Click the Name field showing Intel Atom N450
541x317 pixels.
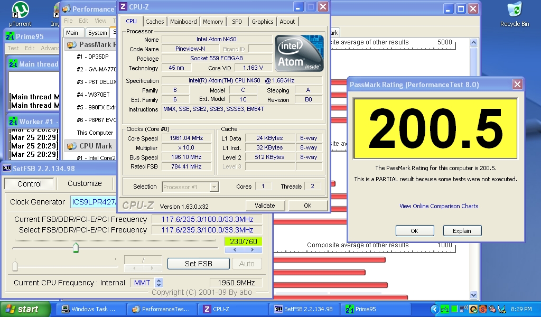click(217, 39)
